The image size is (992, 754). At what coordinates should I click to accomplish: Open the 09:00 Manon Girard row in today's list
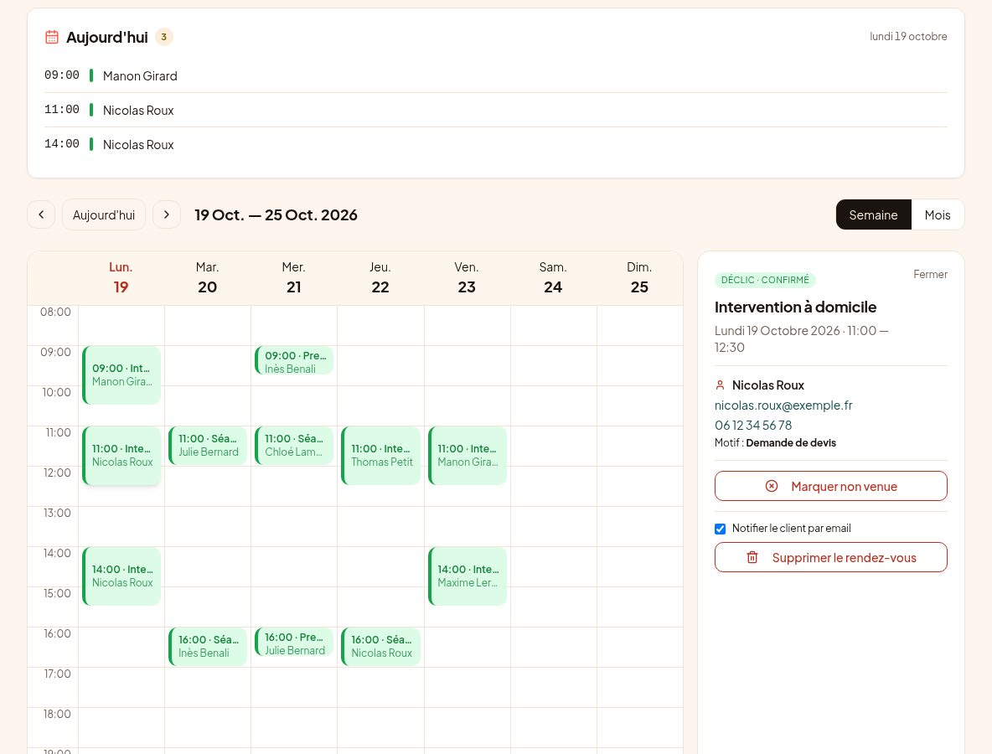496,76
